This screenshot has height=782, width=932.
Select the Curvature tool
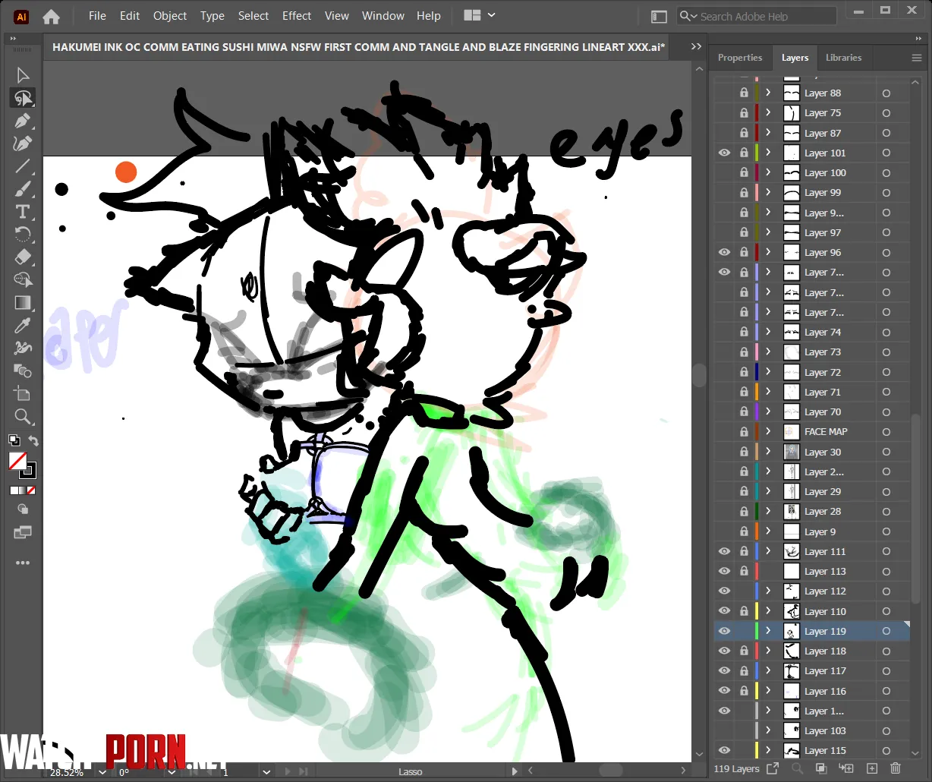[x=23, y=143]
